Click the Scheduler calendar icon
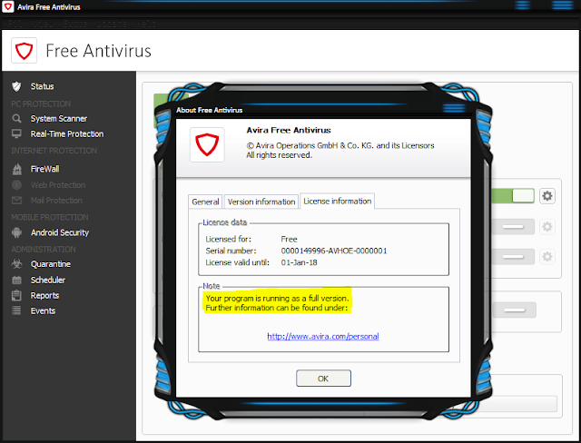Screen dimensions: 581x443 [16, 280]
